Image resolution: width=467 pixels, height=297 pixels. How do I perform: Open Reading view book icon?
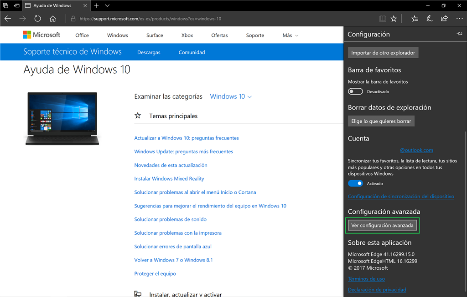(x=383, y=19)
